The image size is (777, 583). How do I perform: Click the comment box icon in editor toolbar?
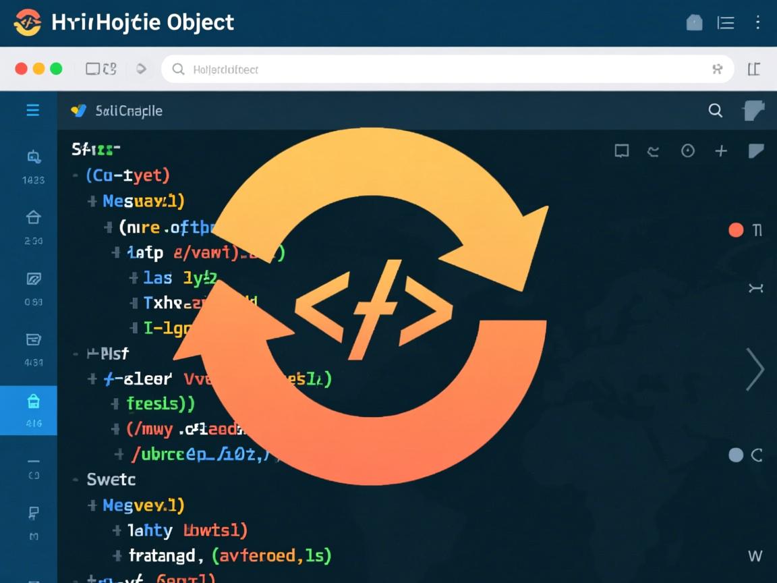click(621, 151)
